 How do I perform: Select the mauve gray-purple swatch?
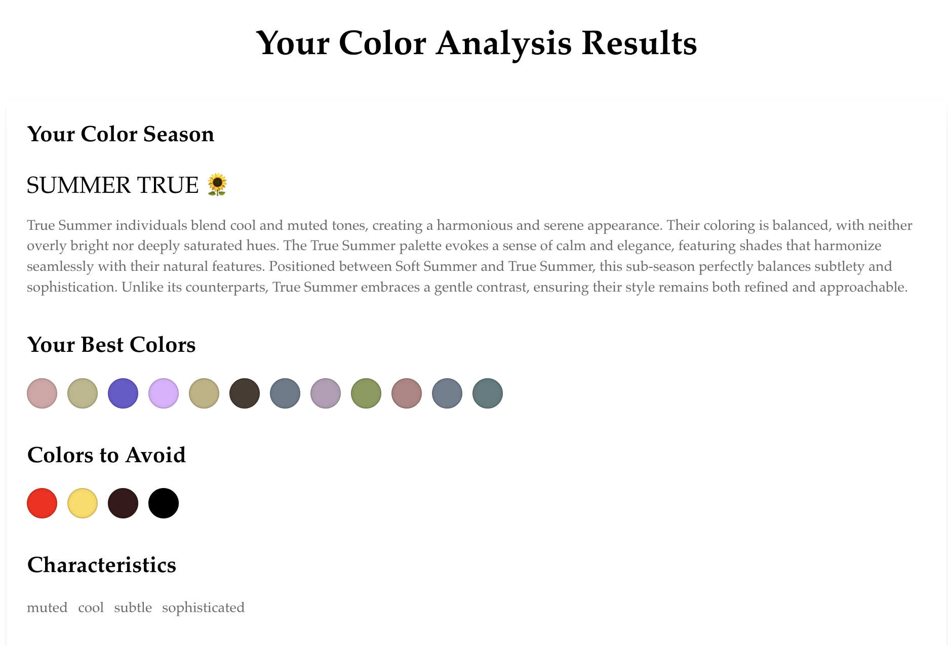[x=326, y=393]
